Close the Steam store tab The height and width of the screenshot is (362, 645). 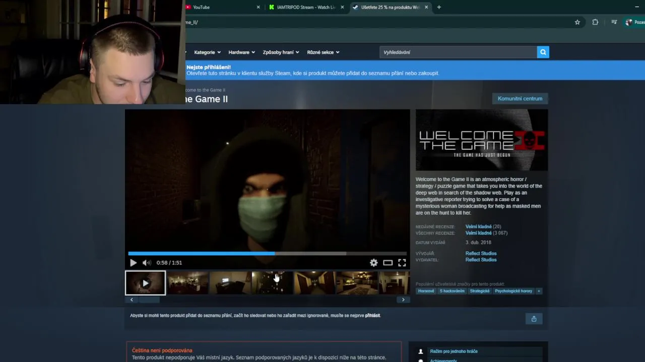click(426, 7)
